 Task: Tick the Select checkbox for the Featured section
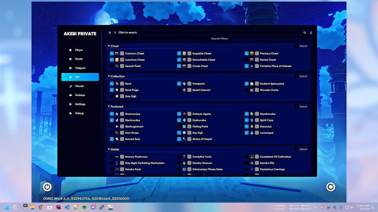coord(296,107)
